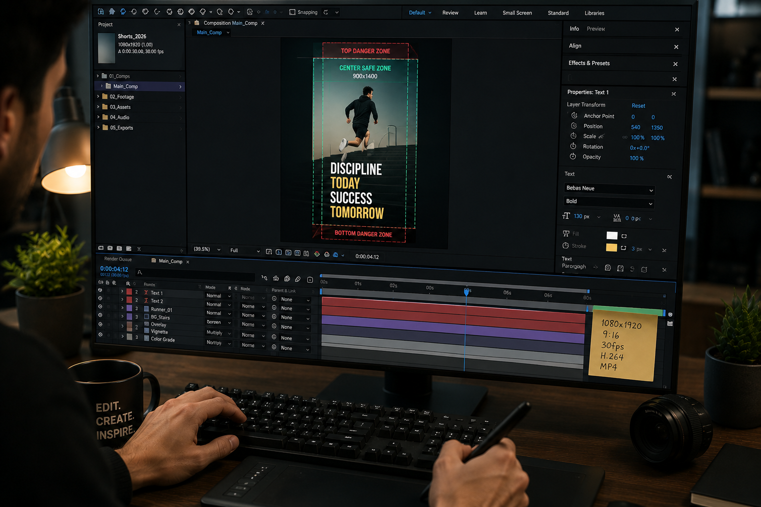Switch to the Review workspace
Image resolution: width=761 pixels, height=507 pixels.
point(450,13)
